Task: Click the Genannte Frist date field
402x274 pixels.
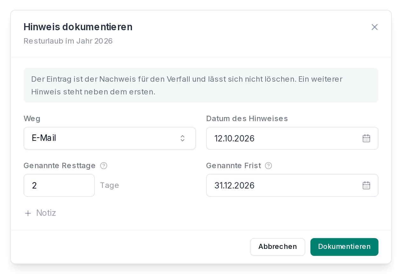Action: point(292,185)
